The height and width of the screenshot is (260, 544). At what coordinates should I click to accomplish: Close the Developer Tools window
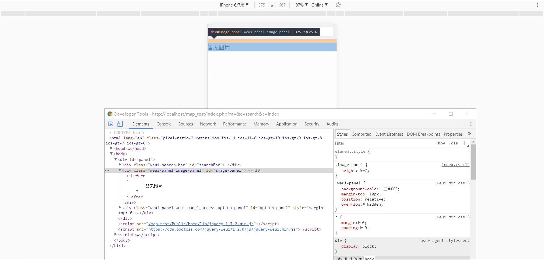coord(467,114)
